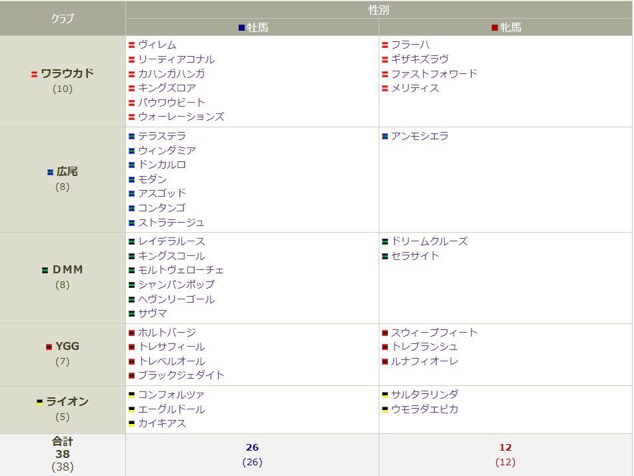The width and height of the screenshot is (634, 476).
Task: Click the green club icon beside DMM
Action: tap(45, 269)
